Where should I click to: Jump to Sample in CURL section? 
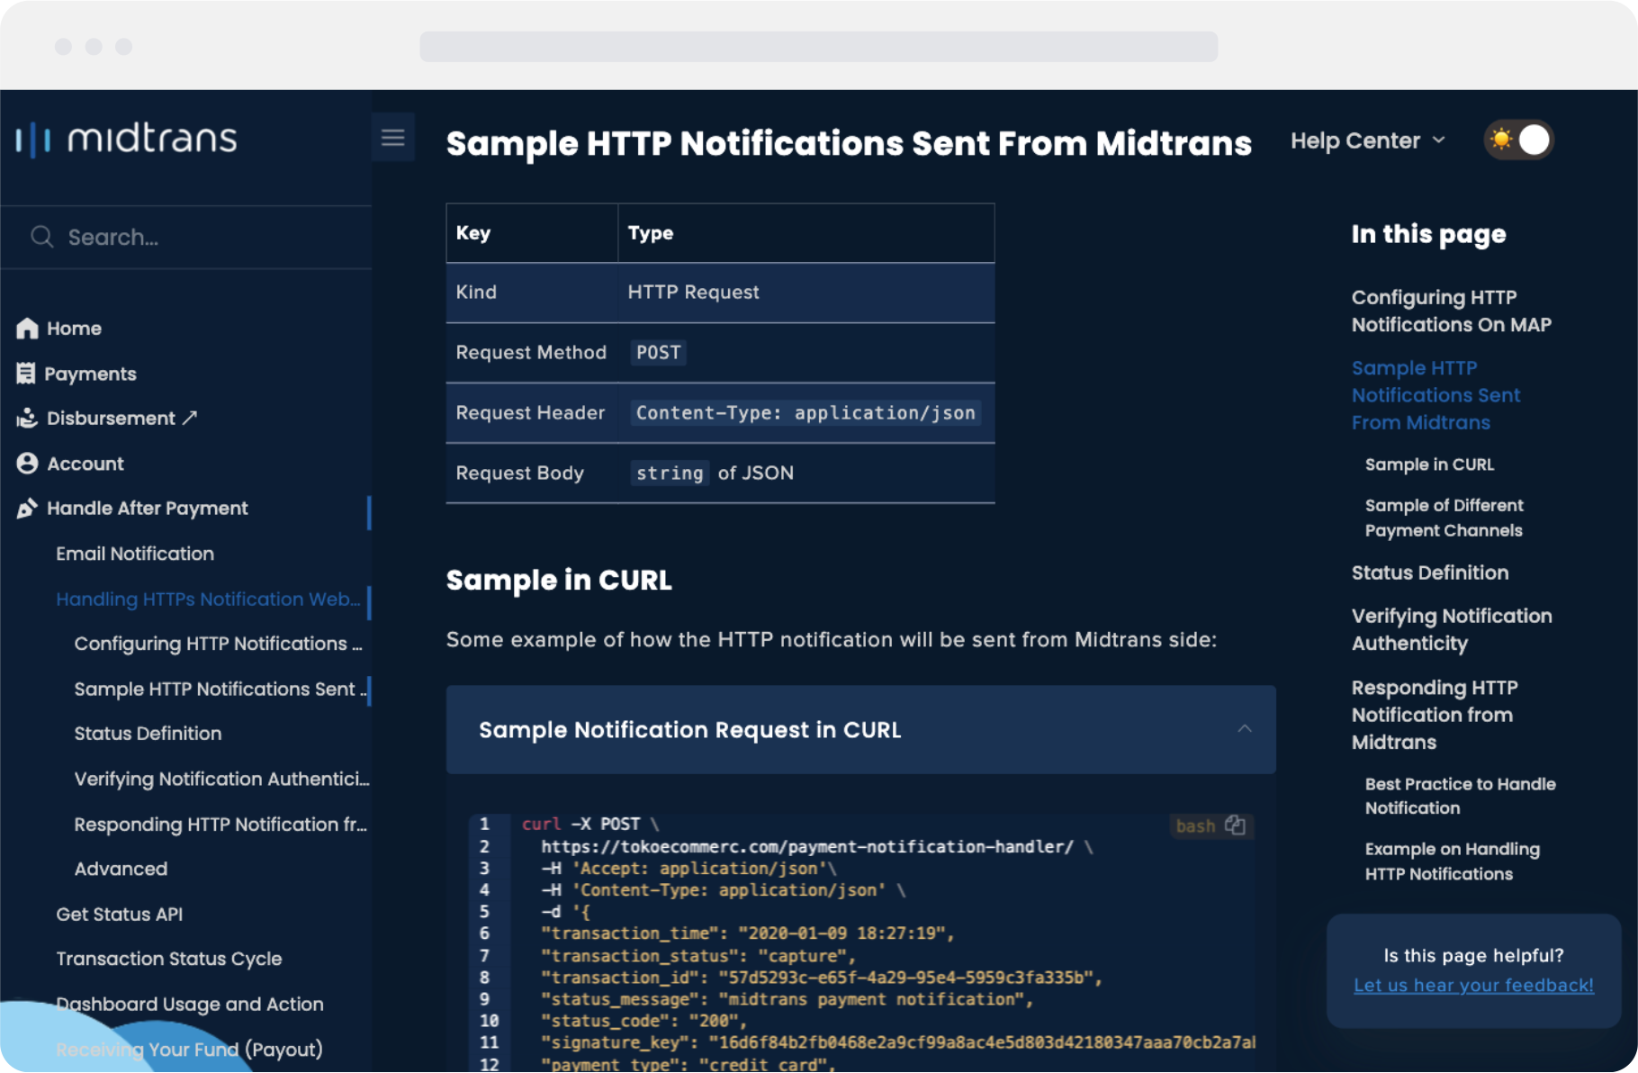point(1429,464)
